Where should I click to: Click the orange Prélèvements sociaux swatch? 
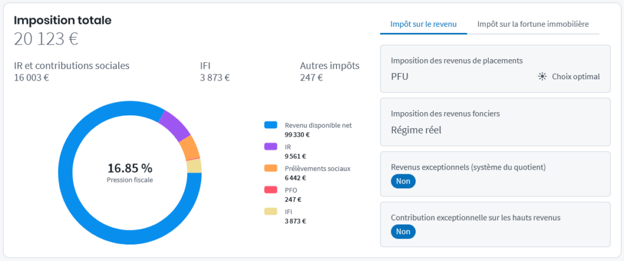271,168
